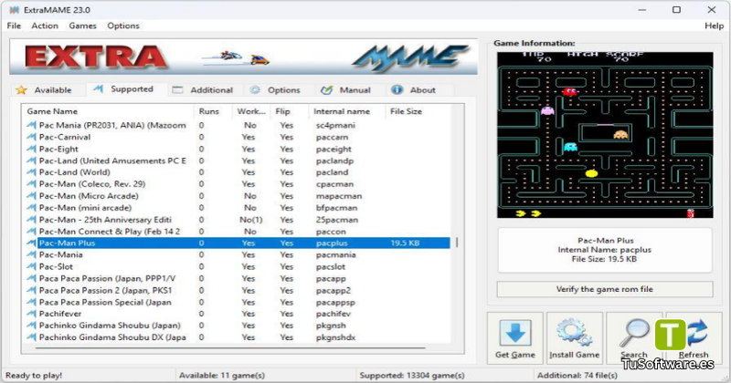Switch to the Available tab

pyautogui.click(x=48, y=89)
